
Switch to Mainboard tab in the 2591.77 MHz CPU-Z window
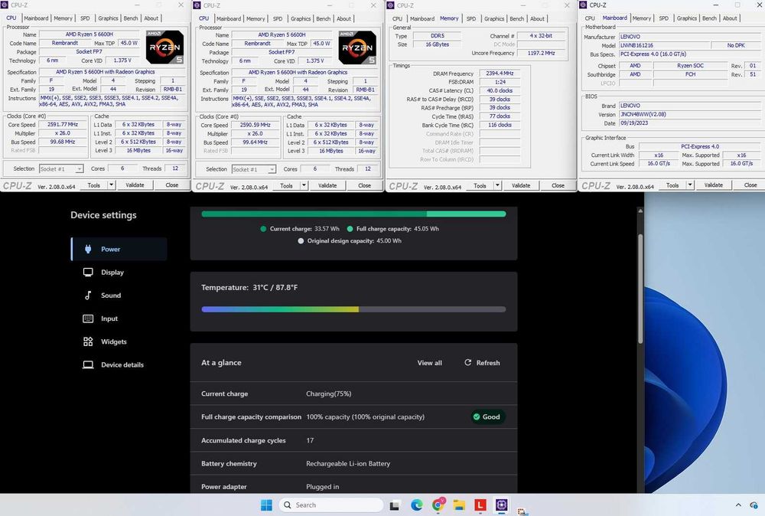pyautogui.click(x=37, y=18)
